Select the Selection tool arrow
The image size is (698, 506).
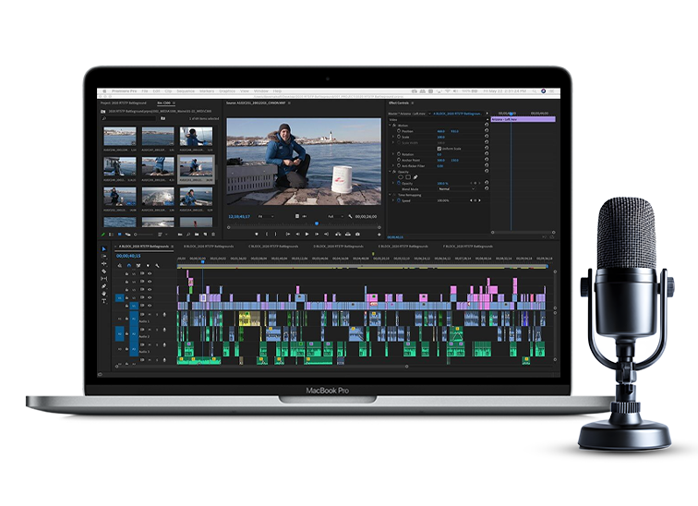coord(104,248)
